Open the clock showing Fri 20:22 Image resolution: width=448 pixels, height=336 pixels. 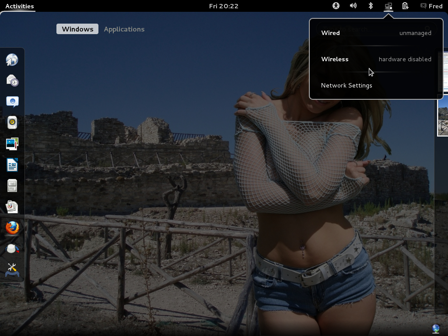coord(224,6)
